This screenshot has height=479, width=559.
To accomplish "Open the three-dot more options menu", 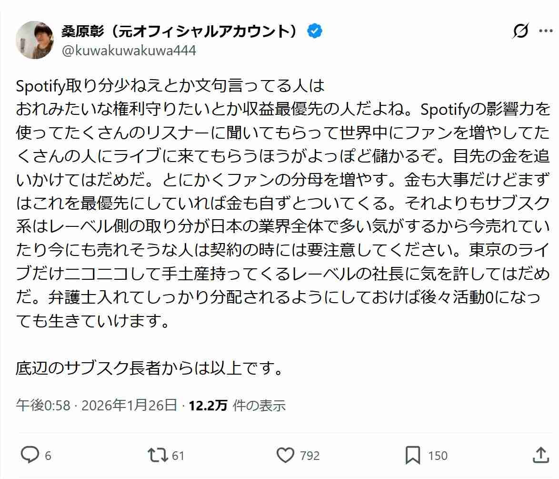I will click(x=546, y=31).
